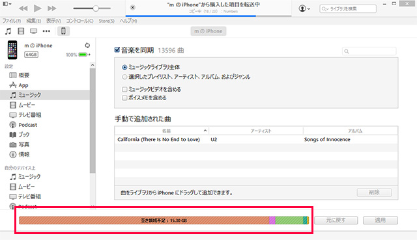Click the 削除 button

[x=374, y=193]
